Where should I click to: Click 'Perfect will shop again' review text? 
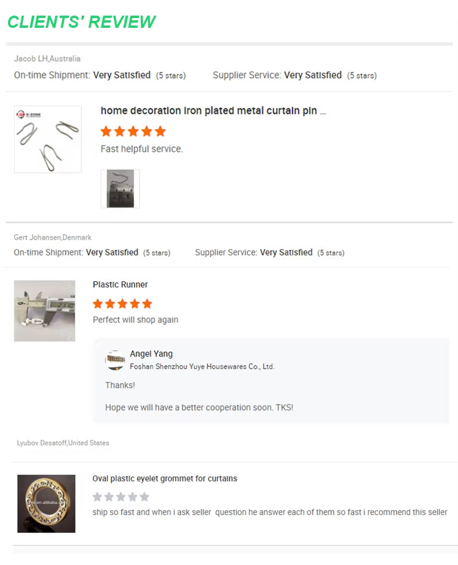136,320
